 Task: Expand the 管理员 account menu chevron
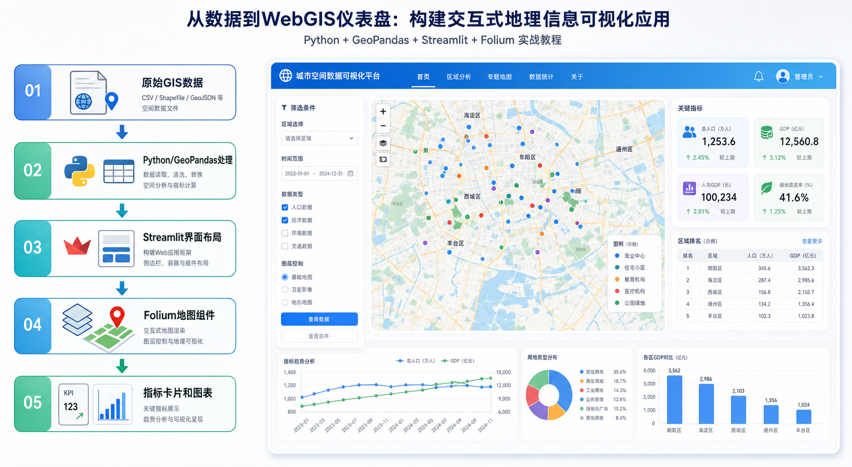click(x=821, y=76)
